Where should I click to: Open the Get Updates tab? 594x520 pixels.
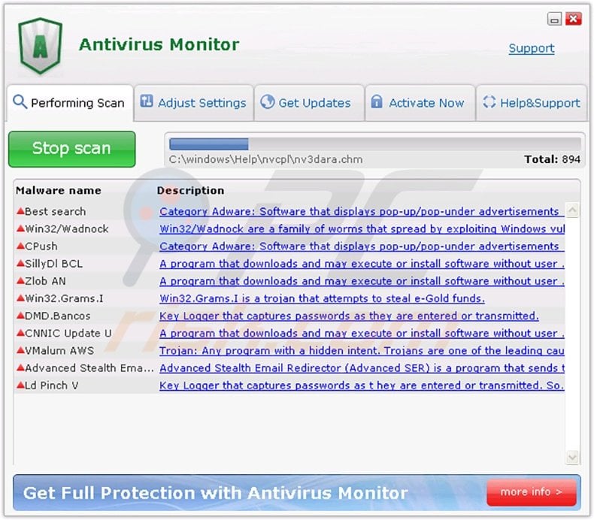tap(309, 103)
